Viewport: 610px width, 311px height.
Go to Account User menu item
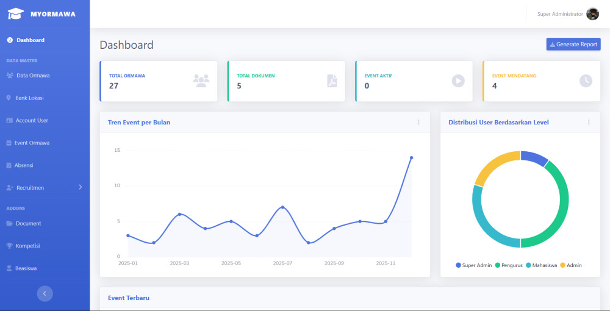pos(32,121)
